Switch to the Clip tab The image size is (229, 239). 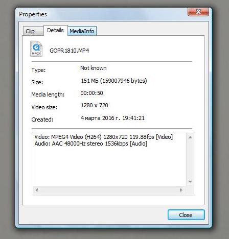pyautogui.click(x=33, y=31)
